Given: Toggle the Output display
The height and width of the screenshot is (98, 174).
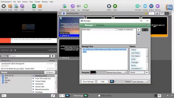Looking at the screenshot, I should click(151, 6).
